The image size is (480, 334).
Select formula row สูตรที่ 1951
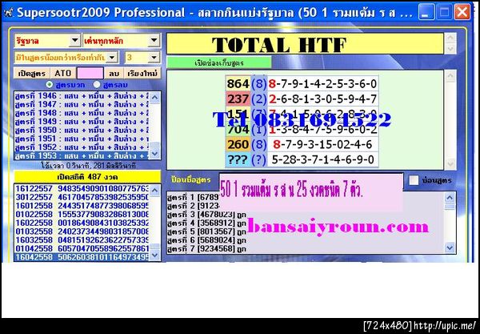point(82,139)
